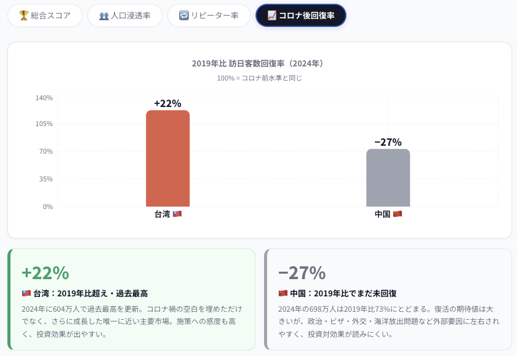Click the trophy icon on 総合スコア
The image size is (517, 356).
pyautogui.click(x=24, y=15)
